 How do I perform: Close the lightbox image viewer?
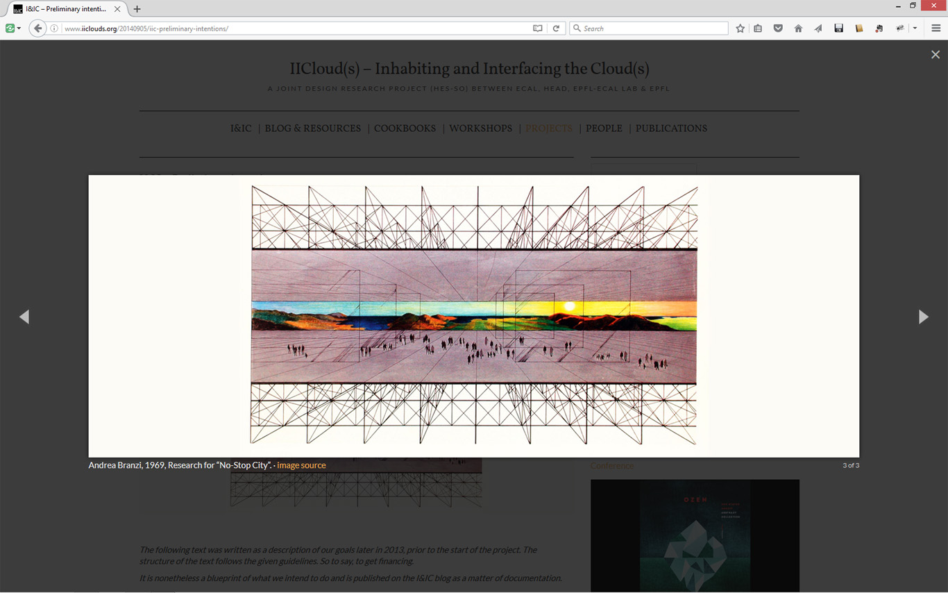pos(935,54)
